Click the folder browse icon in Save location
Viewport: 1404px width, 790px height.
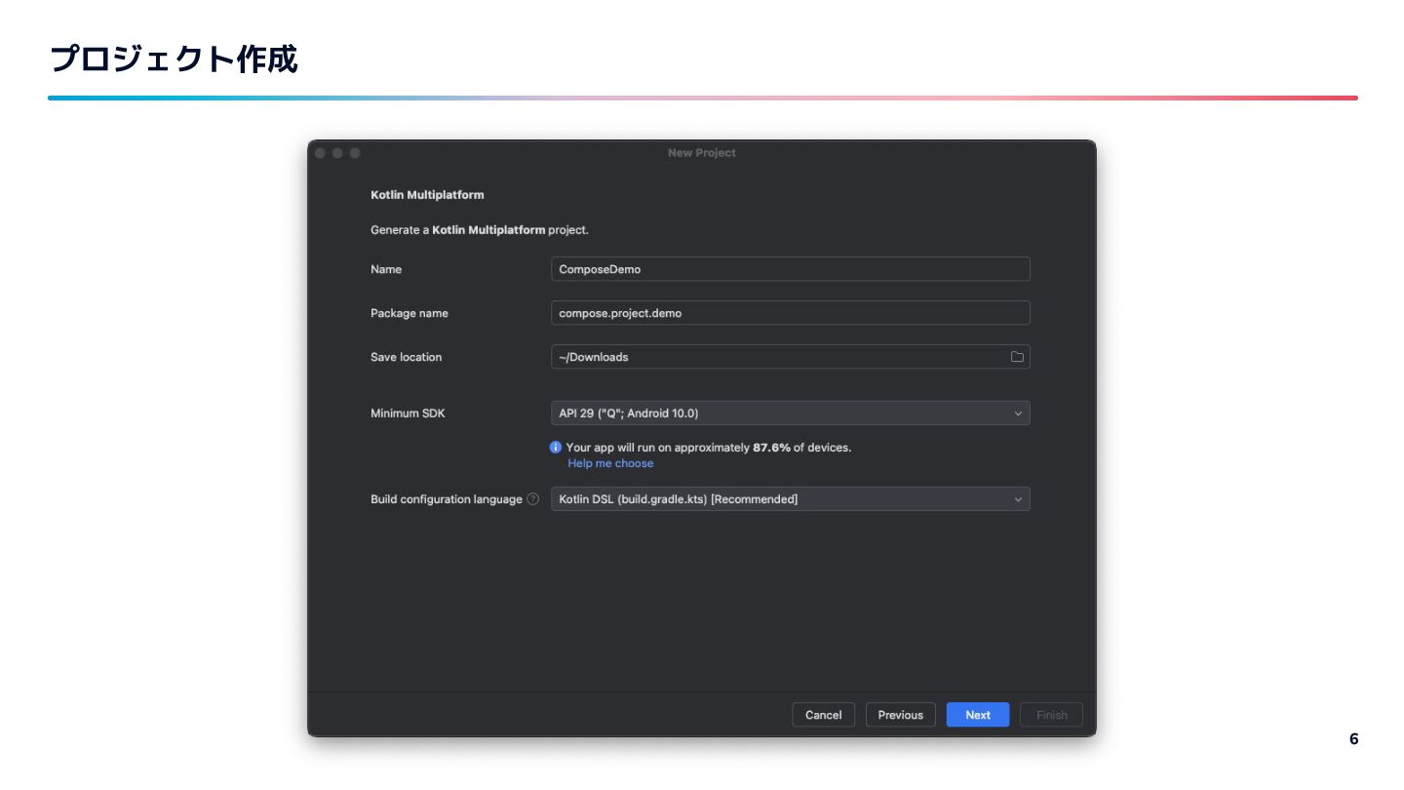1017,357
